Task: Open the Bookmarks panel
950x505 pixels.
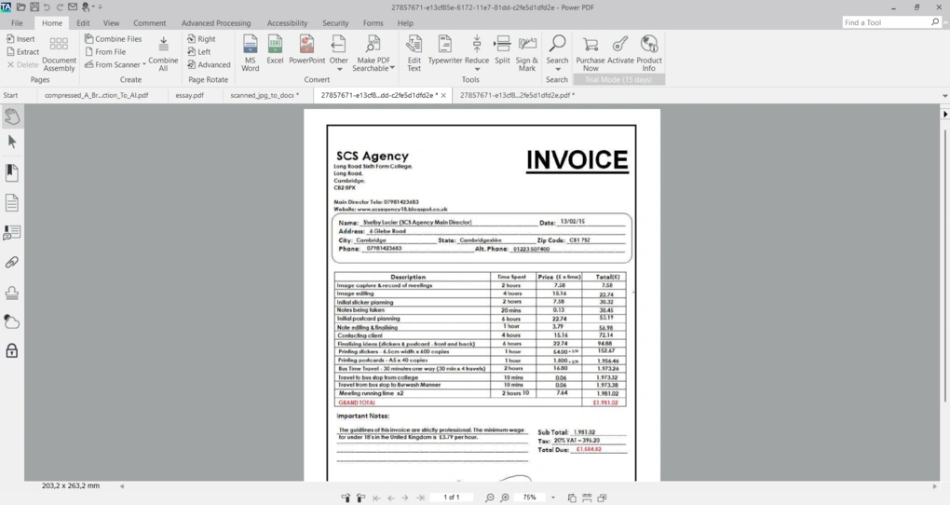Action: (x=11, y=172)
